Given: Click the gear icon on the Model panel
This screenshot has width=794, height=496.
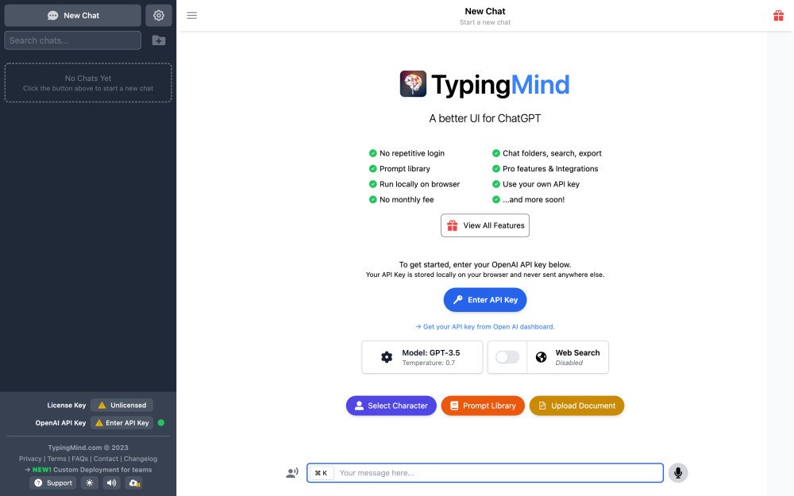Looking at the screenshot, I should click(x=386, y=357).
